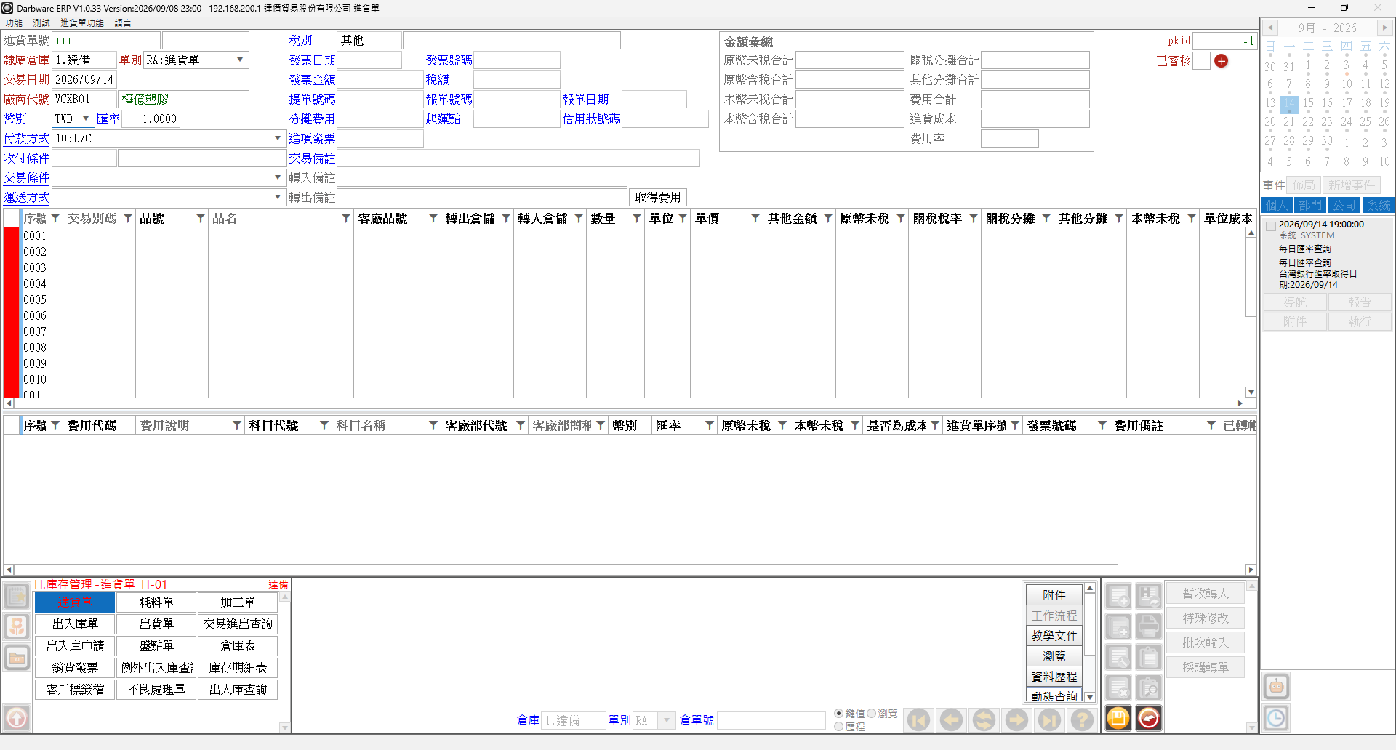Expand the 付款方式 10:L/C dropdown
The width and height of the screenshot is (1396, 750).
pyautogui.click(x=278, y=138)
